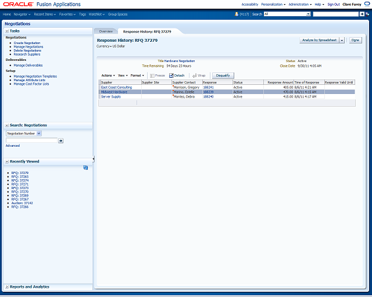Image resolution: width=372 pixels, height=297 pixels.
Task: Open Manage Negotiations task link
Action: pyautogui.click(x=28, y=46)
